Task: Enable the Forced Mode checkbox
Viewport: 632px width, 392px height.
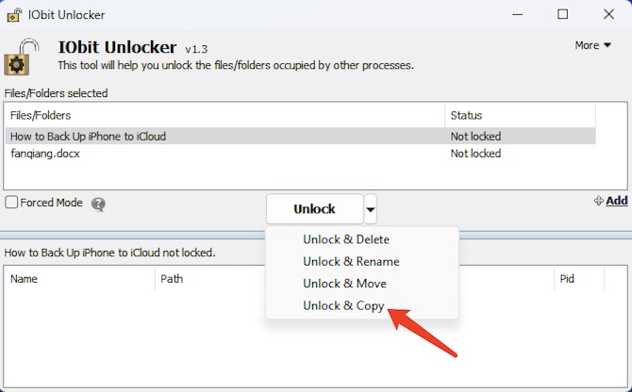Action: click(x=11, y=202)
